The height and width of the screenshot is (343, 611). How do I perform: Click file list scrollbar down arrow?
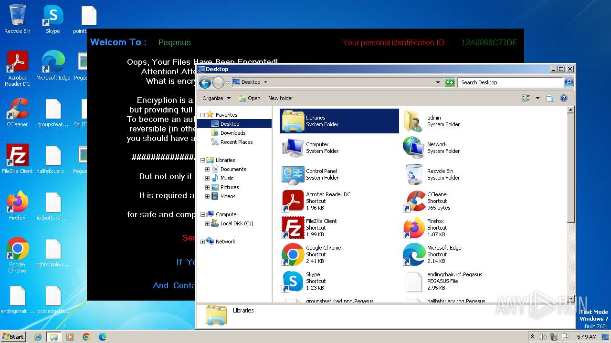coord(570,299)
